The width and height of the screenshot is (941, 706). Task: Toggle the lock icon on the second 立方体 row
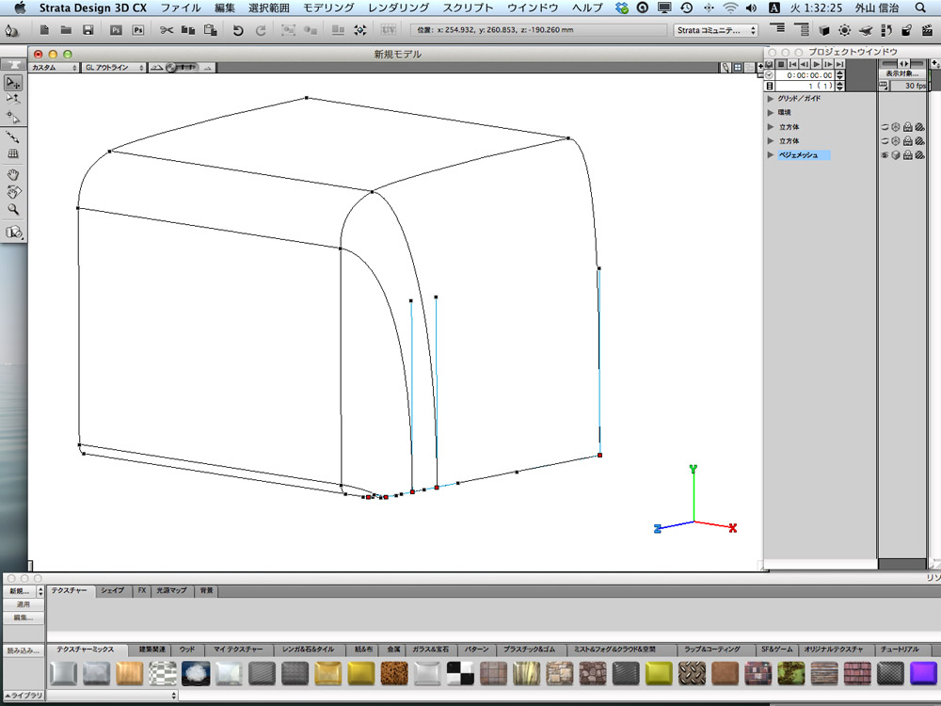pos(908,140)
